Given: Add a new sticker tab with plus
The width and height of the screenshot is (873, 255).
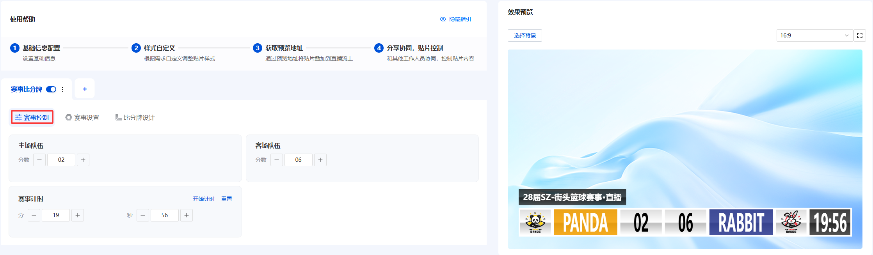Looking at the screenshot, I should tap(85, 89).
